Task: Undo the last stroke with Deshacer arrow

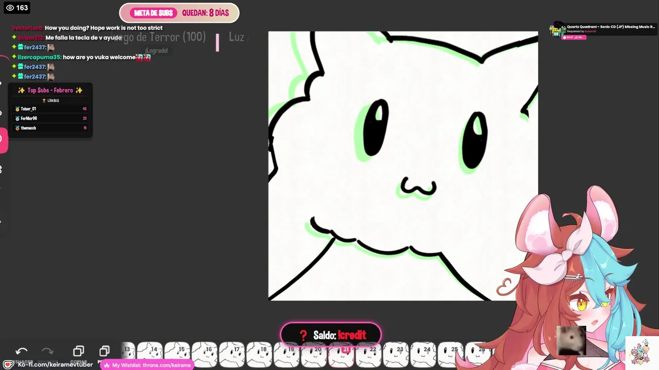Action: point(22,351)
